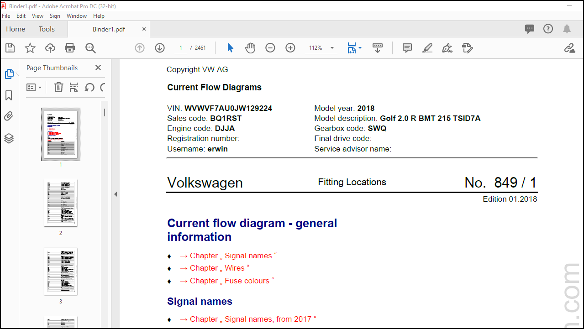Click the Sales code BQ1RST text
The image size is (584, 329).
[x=205, y=118]
